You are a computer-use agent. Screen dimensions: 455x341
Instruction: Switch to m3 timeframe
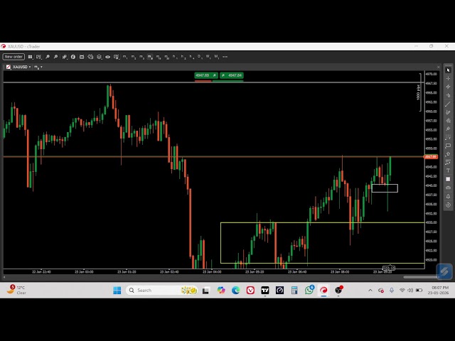(x=141, y=57)
